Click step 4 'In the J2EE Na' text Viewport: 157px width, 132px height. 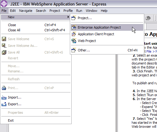pyautogui.click(x=145, y=91)
